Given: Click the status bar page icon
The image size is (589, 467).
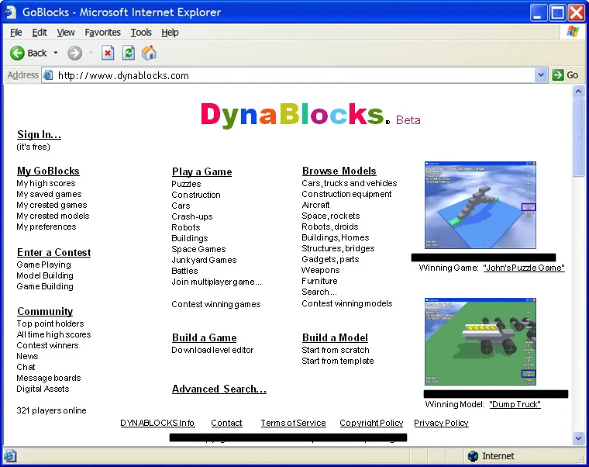Looking at the screenshot, I should [x=10, y=456].
